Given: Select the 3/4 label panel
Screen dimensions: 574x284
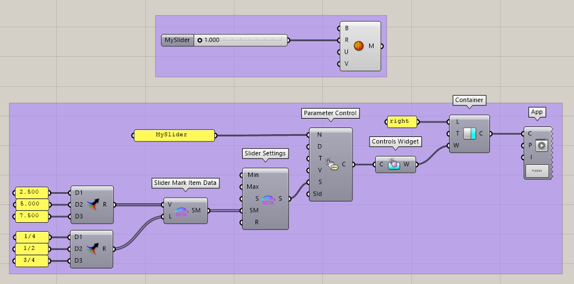Looking at the screenshot, I should (x=32, y=261).
